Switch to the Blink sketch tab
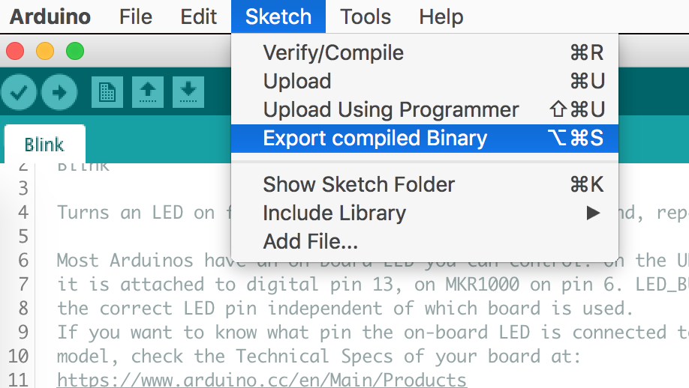 coord(44,145)
